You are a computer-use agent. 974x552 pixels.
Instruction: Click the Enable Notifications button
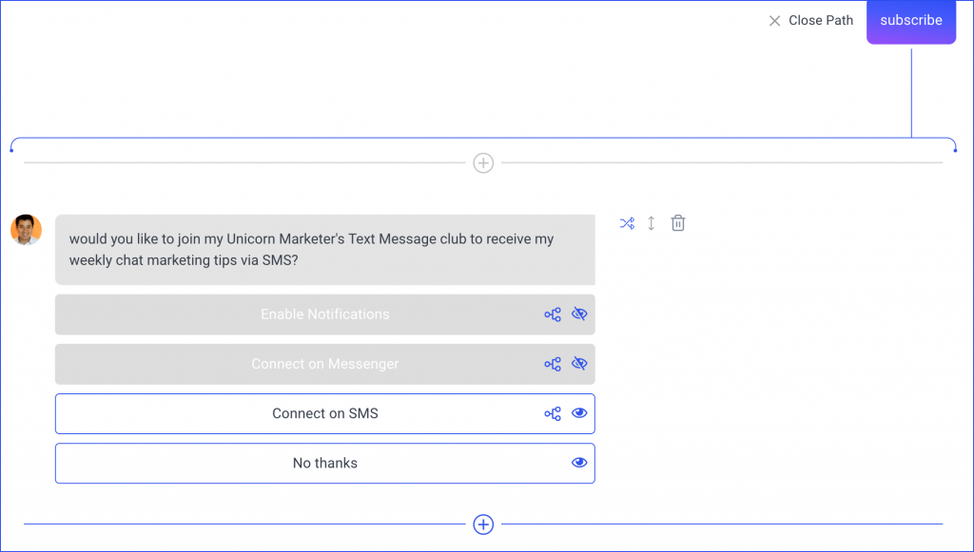(x=325, y=314)
